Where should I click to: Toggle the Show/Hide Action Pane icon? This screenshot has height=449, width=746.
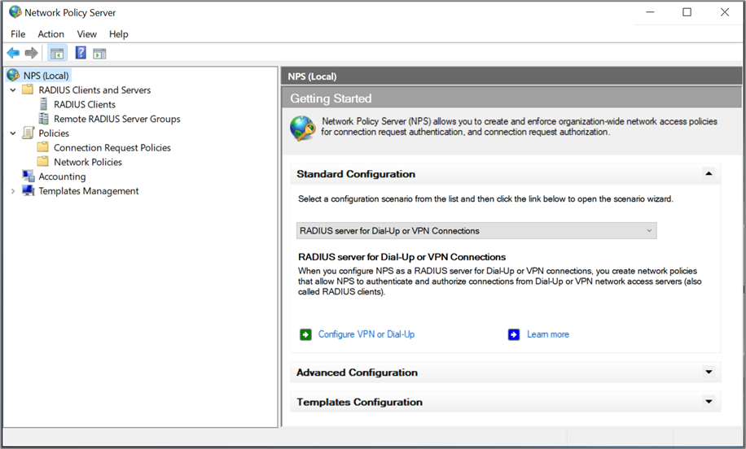click(x=99, y=54)
